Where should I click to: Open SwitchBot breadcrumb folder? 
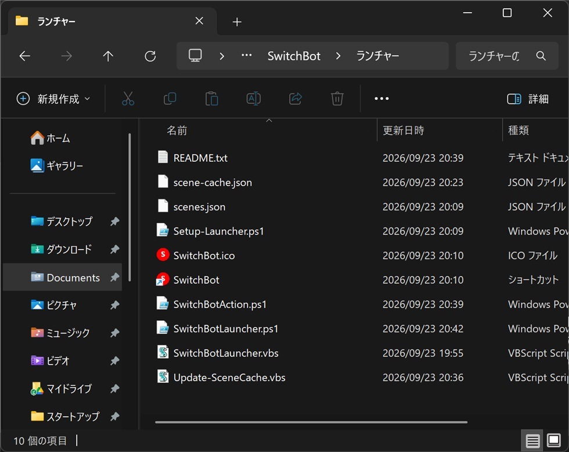[294, 56]
